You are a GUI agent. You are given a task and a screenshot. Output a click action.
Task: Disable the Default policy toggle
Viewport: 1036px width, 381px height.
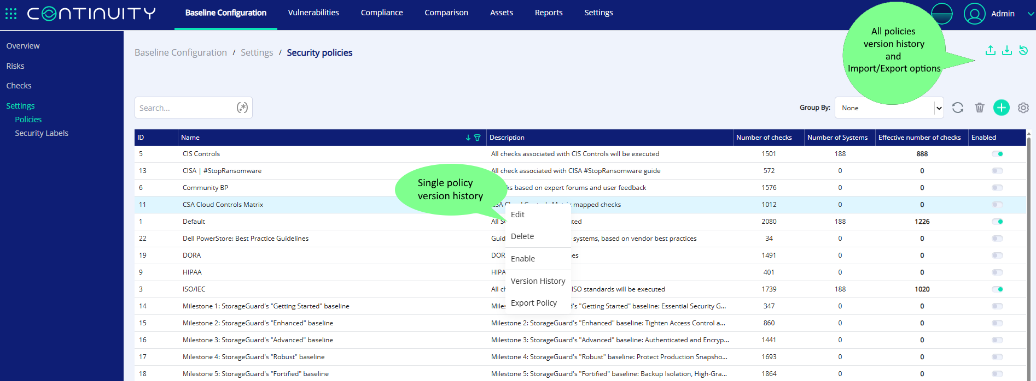[997, 222]
